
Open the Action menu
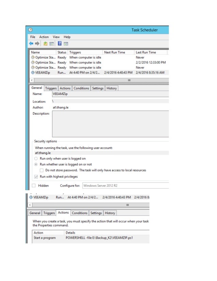44,37
